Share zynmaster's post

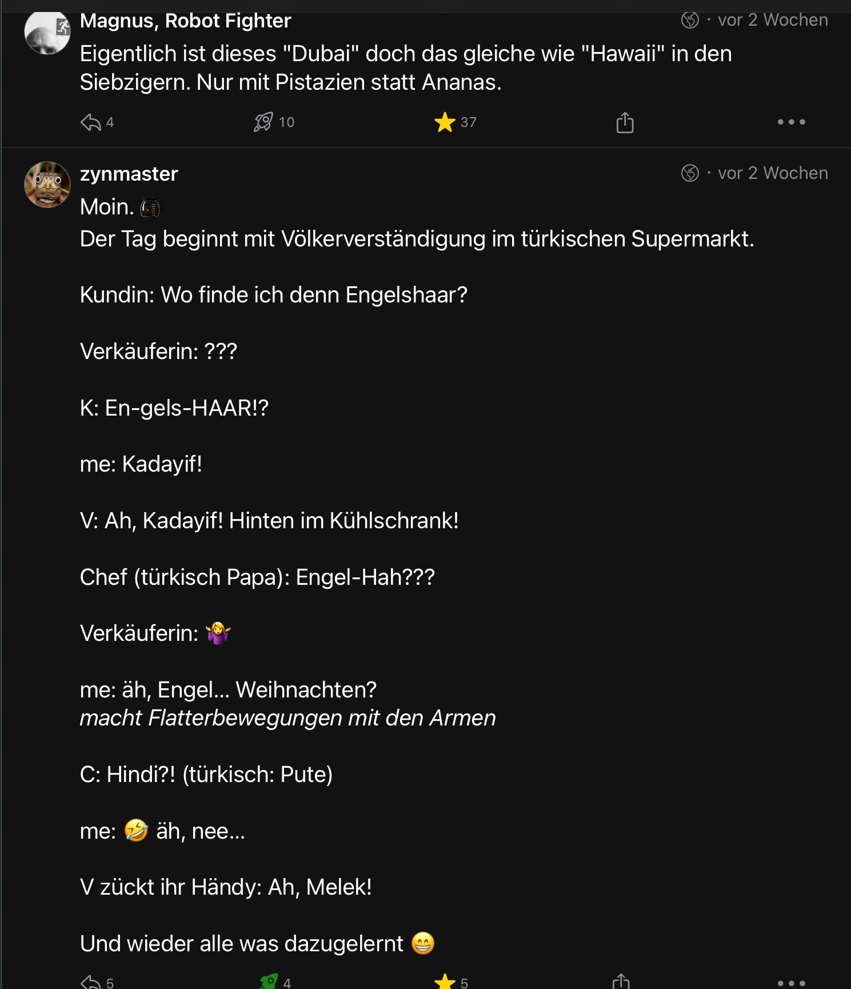click(x=621, y=982)
